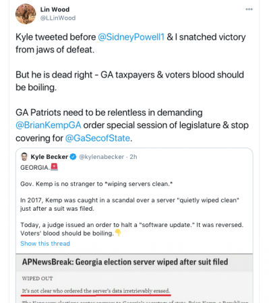
Task: Click the siren emoji after GEORGIA
Action: click(54, 167)
